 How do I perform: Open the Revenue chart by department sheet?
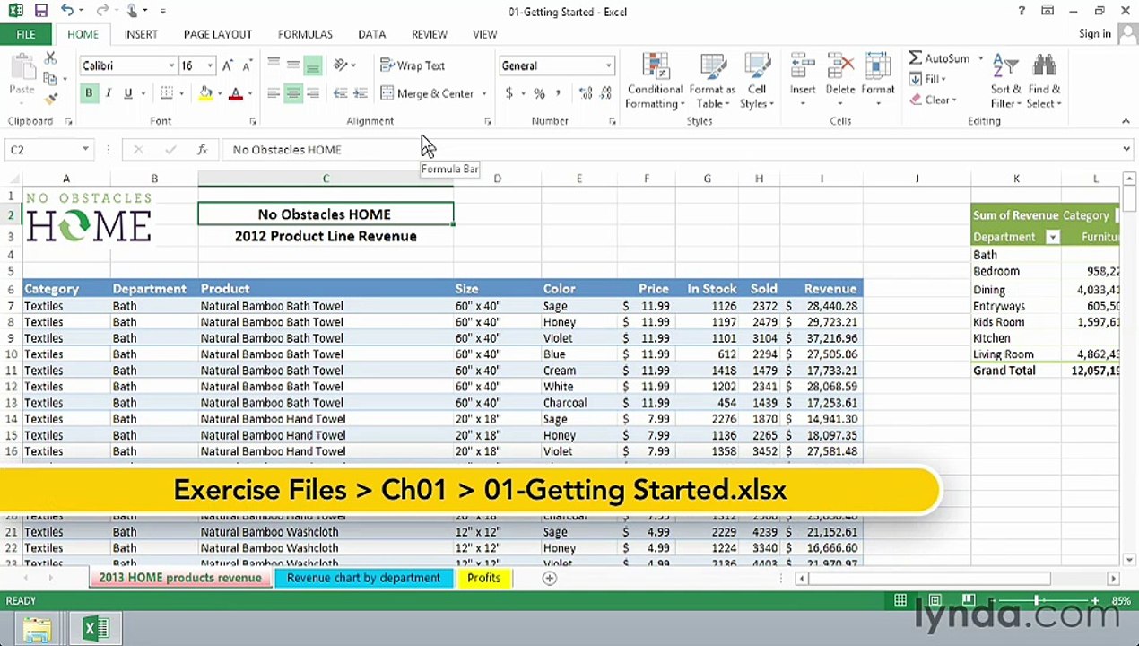click(363, 578)
